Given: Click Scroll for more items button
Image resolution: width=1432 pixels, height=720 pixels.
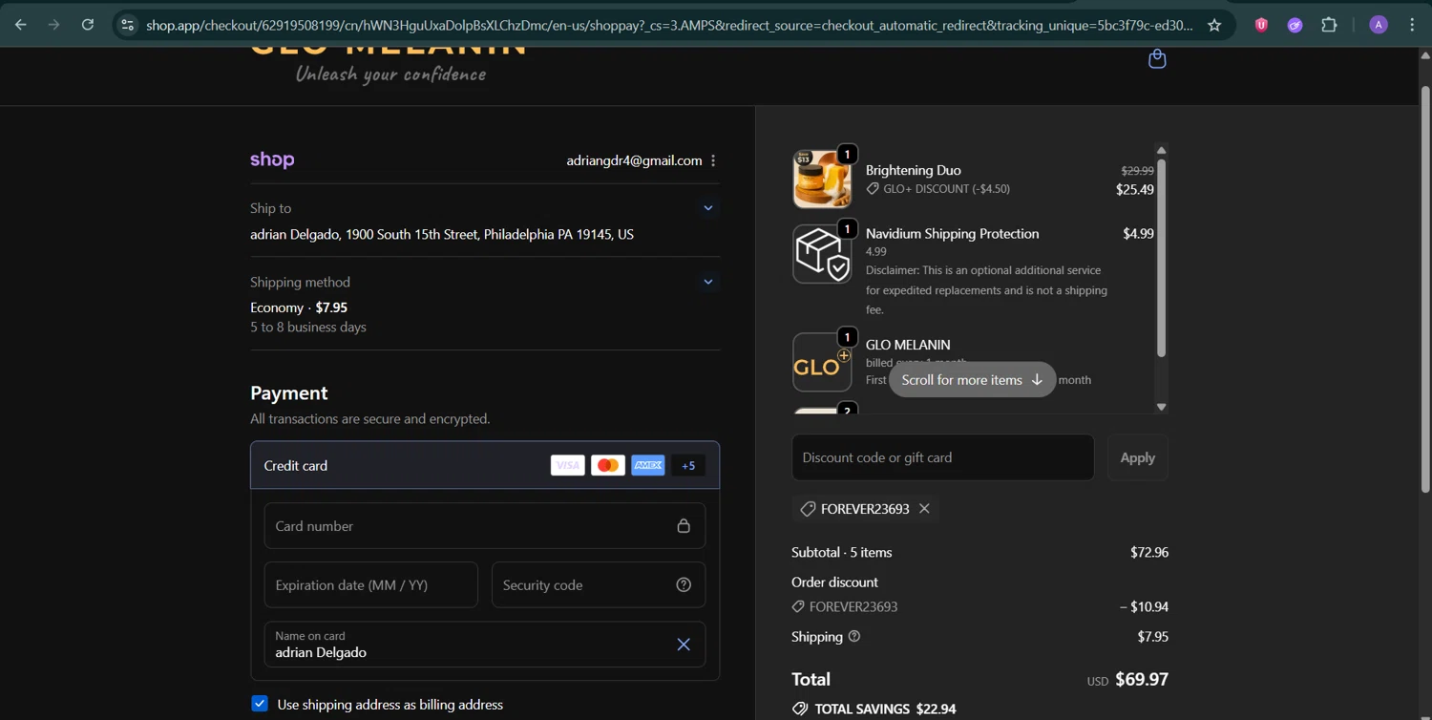Looking at the screenshot, I should point(972,380).
